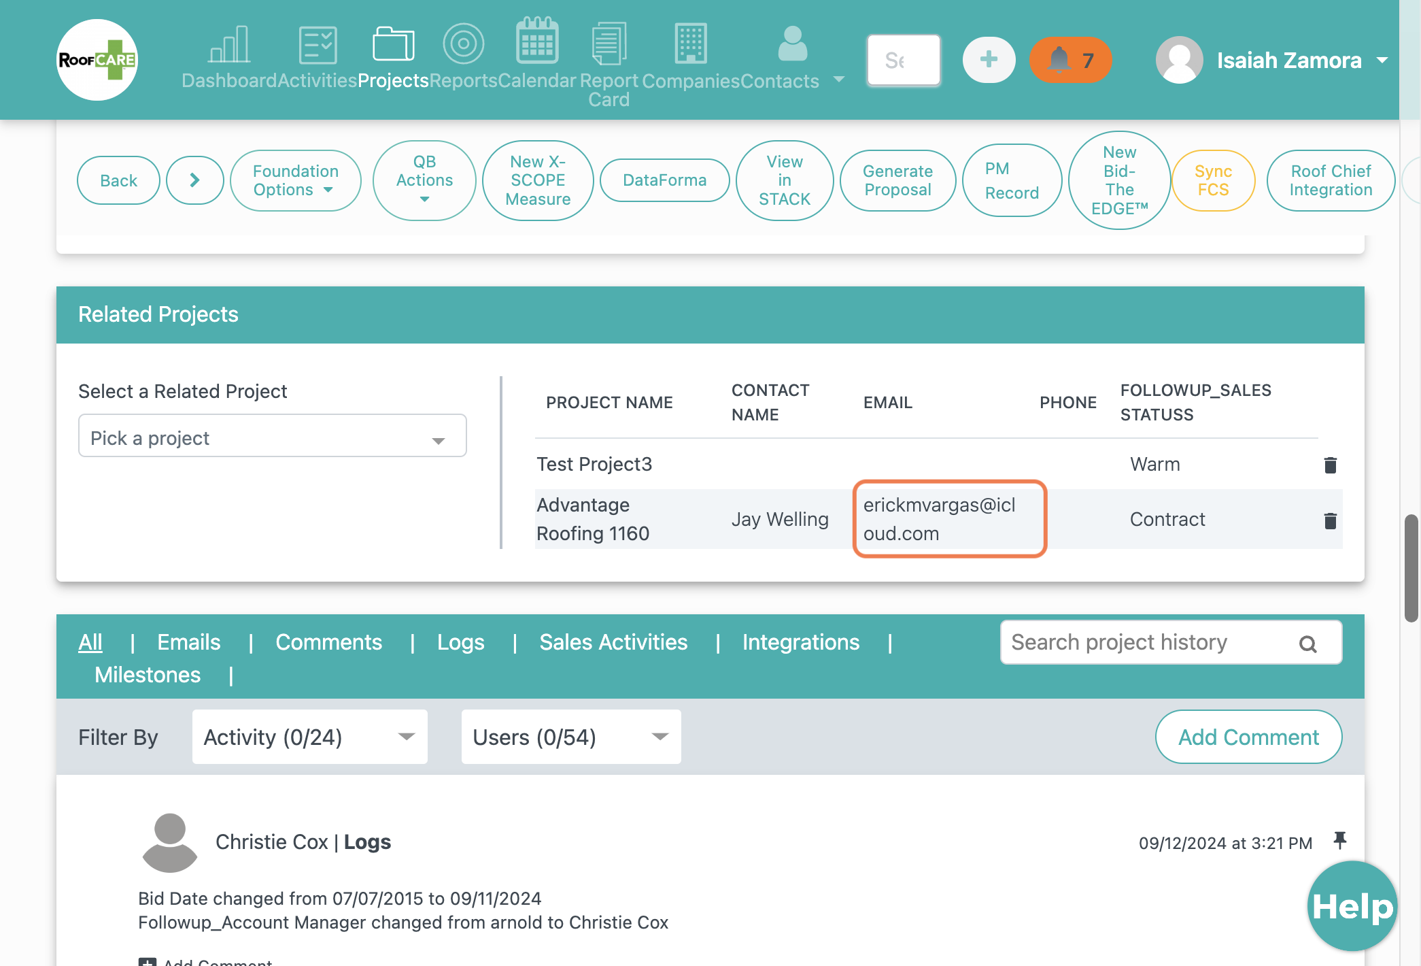Click the Add Comment button
This screenshot has width=1421, height=966.
tap(1248, 737)
